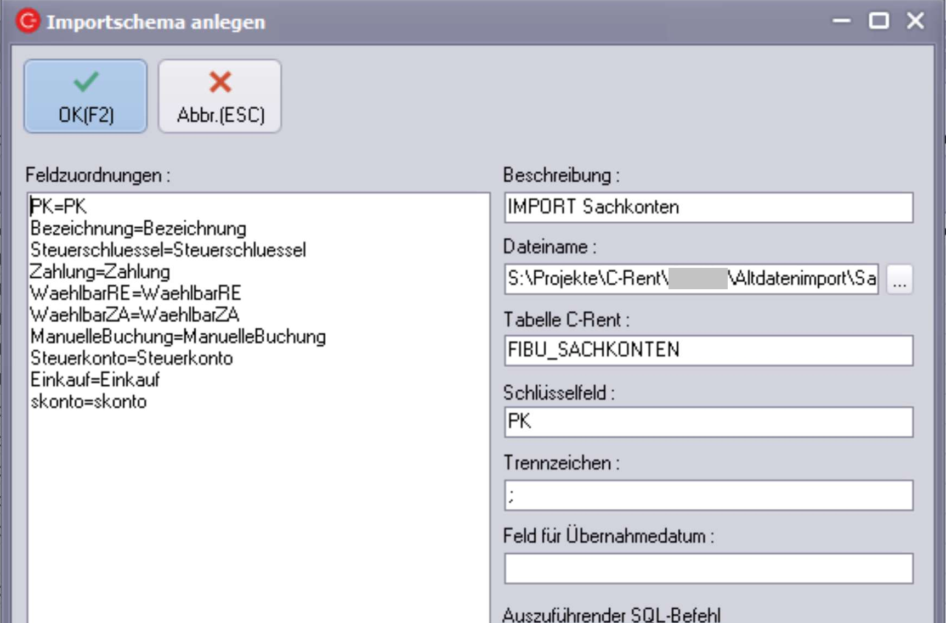Select the Einkauf=Einkauf mapping line
The image size is (946, 623).
click(95, 380)
